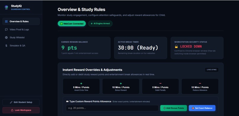Reduce allowance by 10 Mins / Points
The image size is (239, 116).
point(200,86)
